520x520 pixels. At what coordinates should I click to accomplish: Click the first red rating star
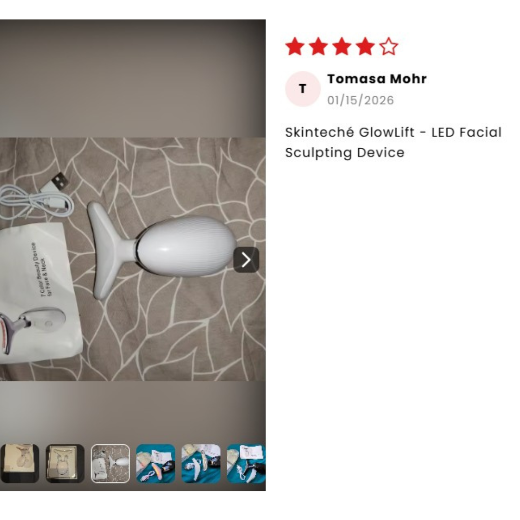[x=295, y=46]
